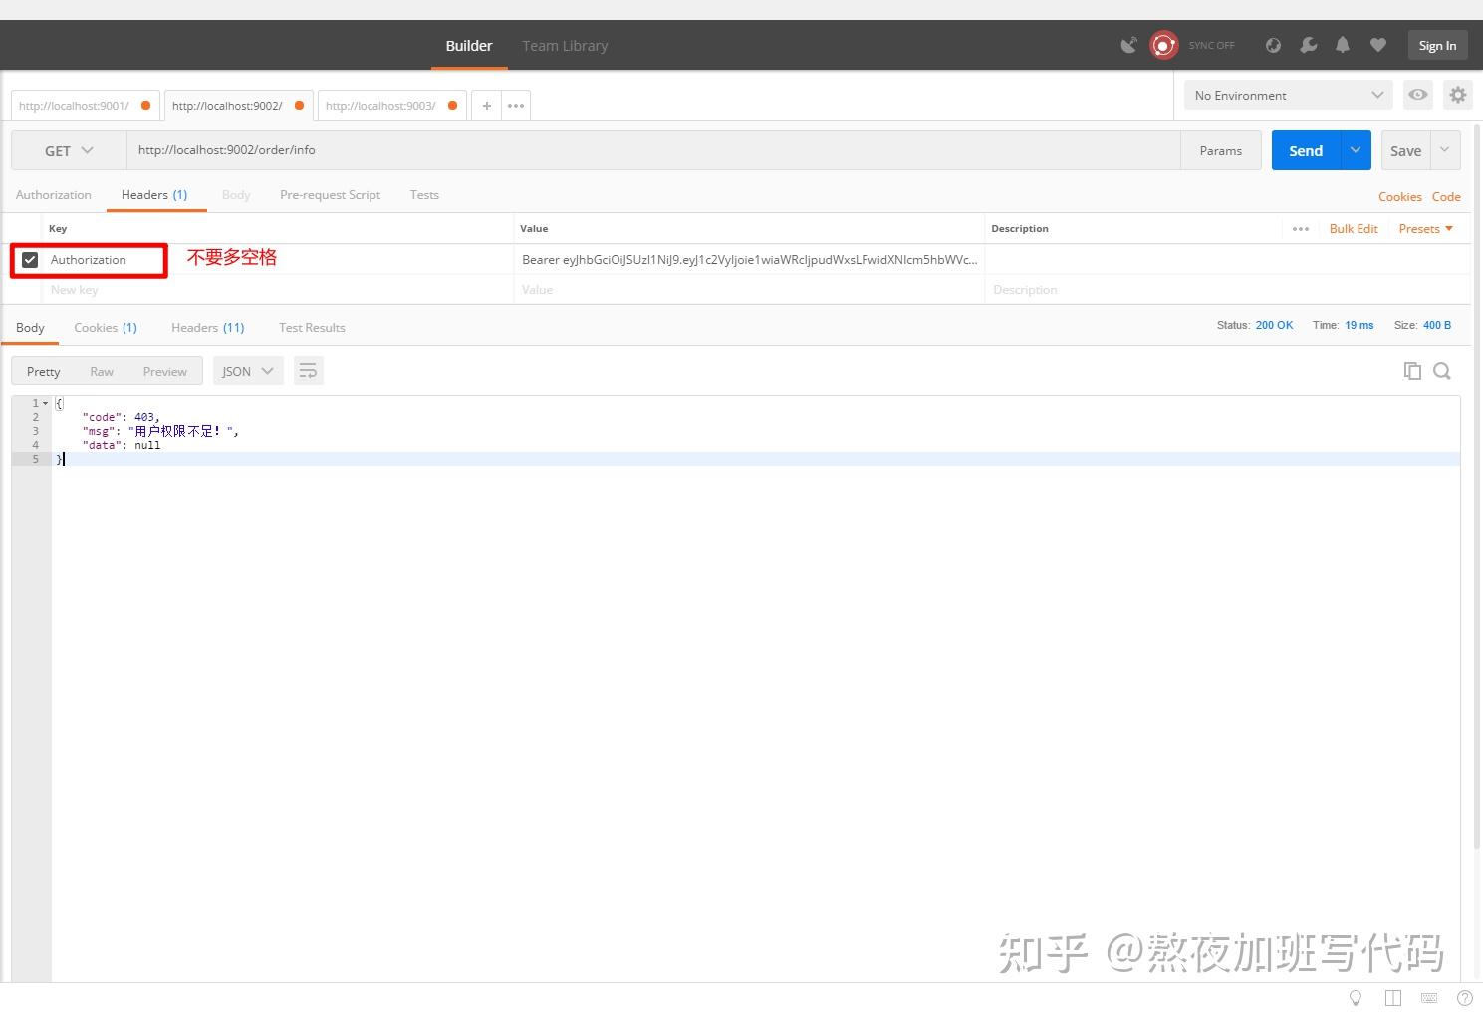The width and height of the screenshot is (1483, 1013).
Task: Open the JSON format dropdown
Action: [247, 370]
